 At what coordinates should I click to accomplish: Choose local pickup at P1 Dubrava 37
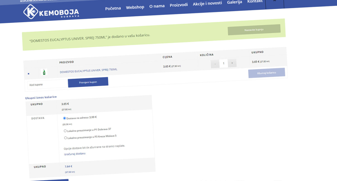coord(65,131)
